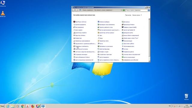Open Родительский контроль link
This screenshot has width=192, height=108.
pos(81,49)
